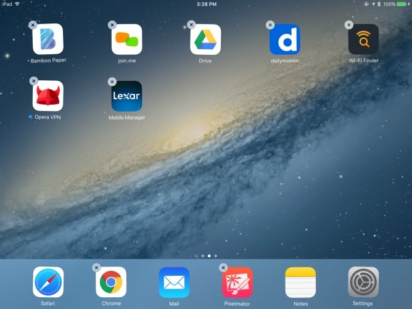Open the Bamboo Paper app
412x309 pixels.
(x=48, y=39)
